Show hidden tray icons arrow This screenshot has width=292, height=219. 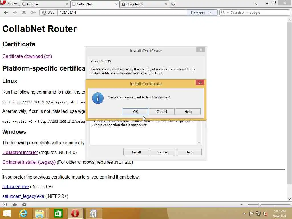pos(244,214)
